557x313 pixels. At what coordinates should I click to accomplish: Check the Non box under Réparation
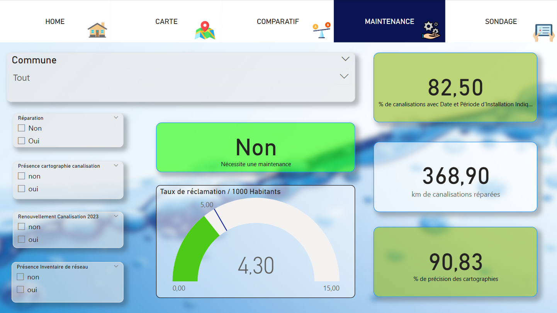coord(22,128)
